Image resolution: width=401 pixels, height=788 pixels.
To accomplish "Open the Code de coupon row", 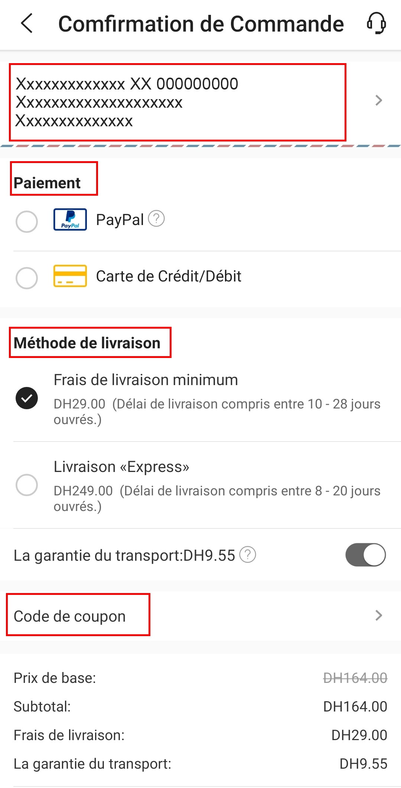I will pos(70,616).
